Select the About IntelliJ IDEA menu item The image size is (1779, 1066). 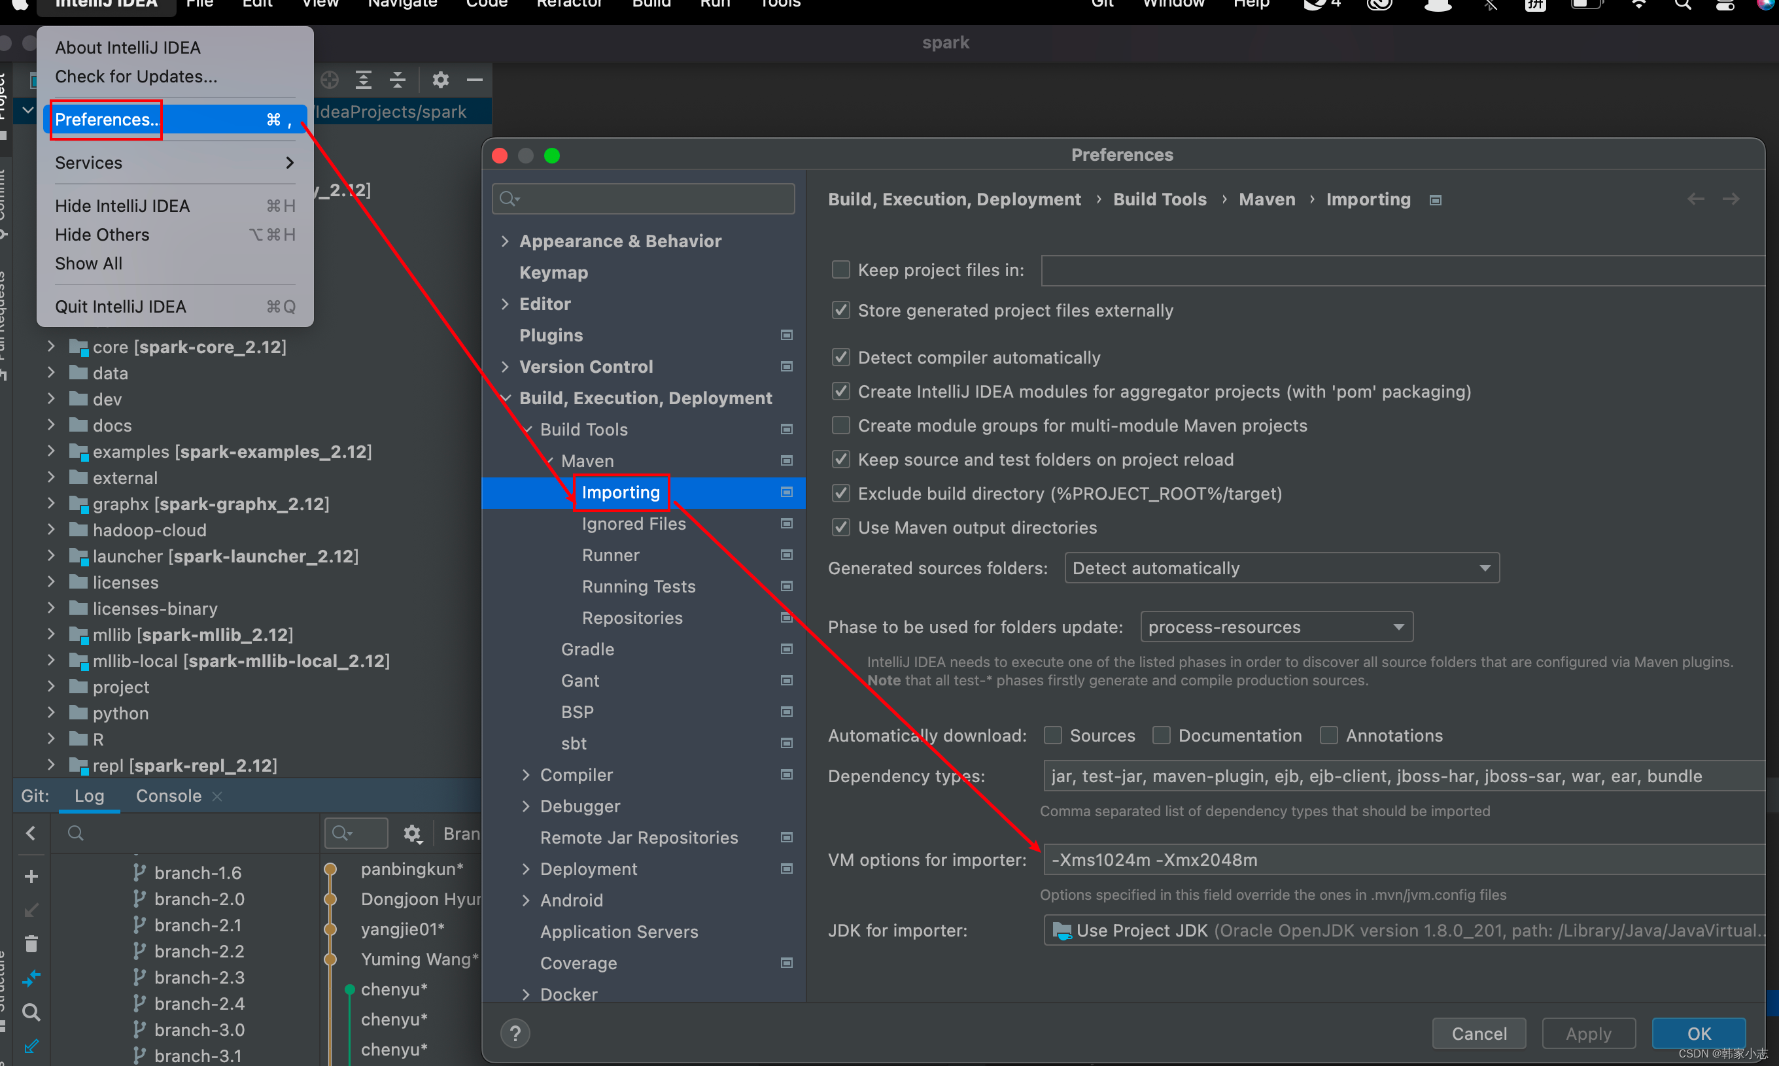tap(128, 47)
